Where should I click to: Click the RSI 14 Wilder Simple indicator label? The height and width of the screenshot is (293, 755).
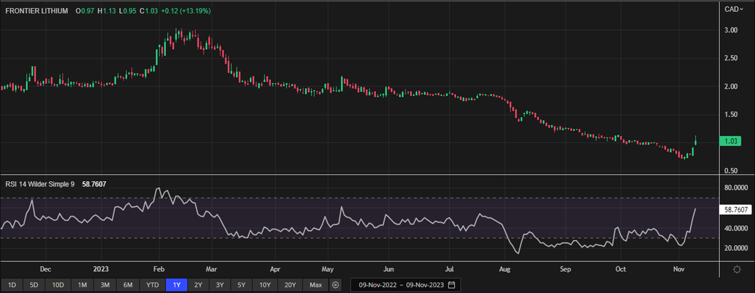39,183
